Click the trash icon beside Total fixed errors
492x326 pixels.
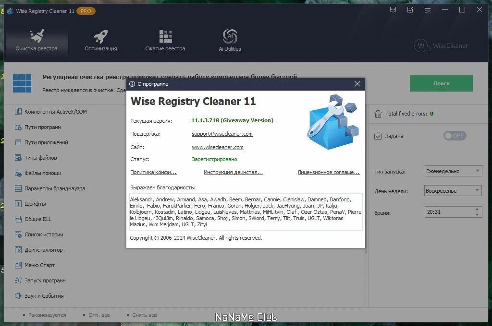[378, 114]
